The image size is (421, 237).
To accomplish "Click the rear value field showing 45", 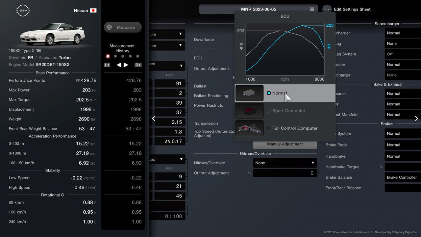I will tap(170, 196).
